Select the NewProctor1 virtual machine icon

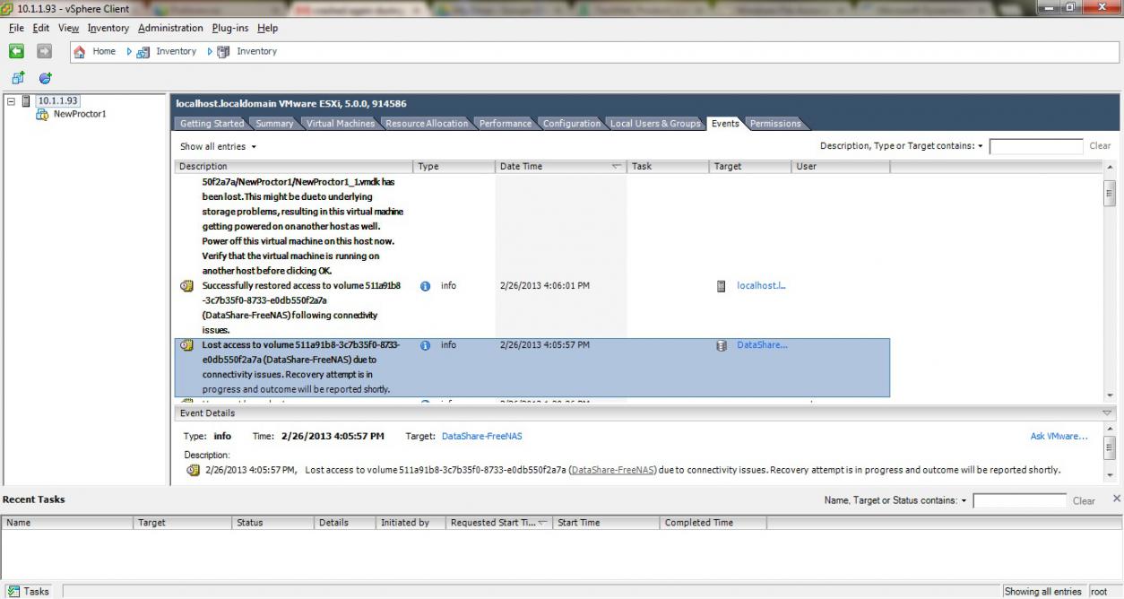[x=42, y=114]
